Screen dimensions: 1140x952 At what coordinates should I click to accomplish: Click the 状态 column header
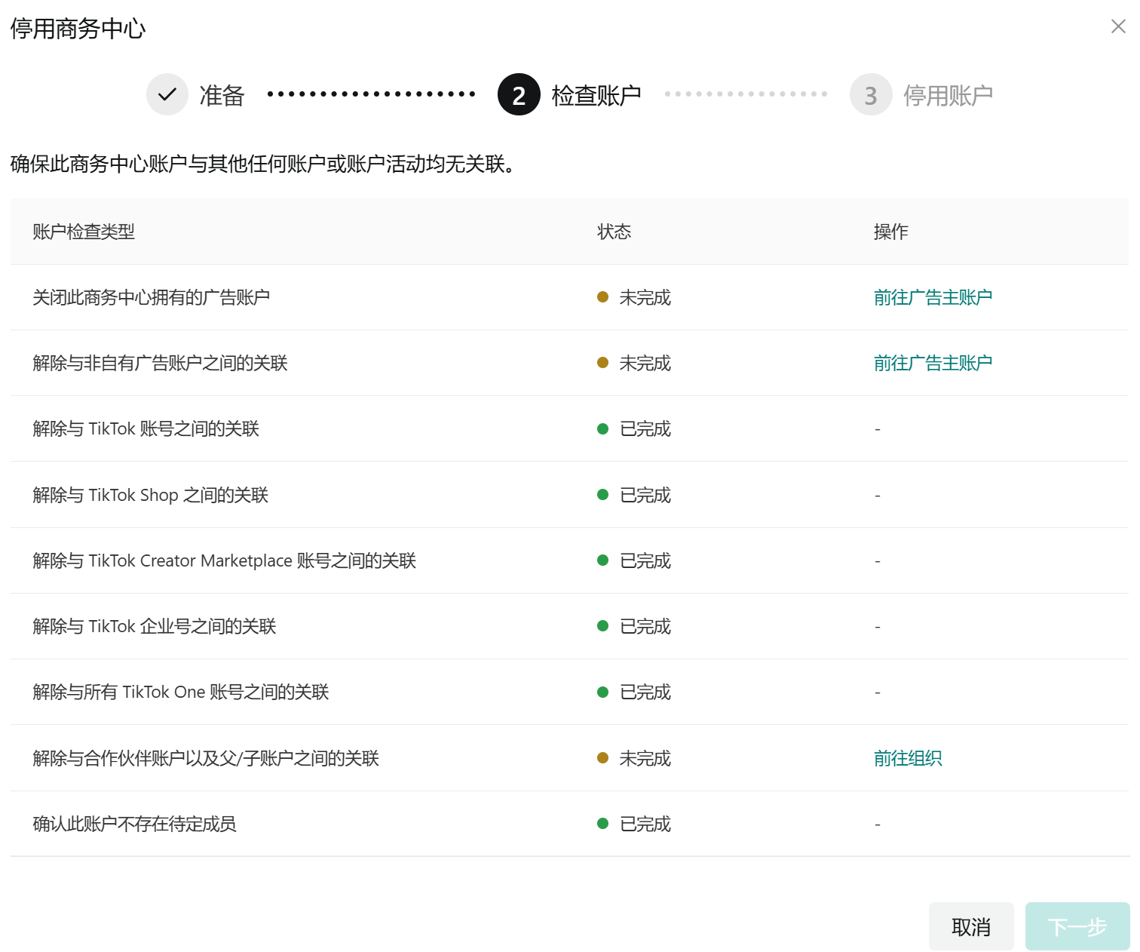click(614, 232)
